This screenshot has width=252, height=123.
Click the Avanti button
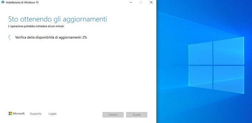[x=137, y=115]
